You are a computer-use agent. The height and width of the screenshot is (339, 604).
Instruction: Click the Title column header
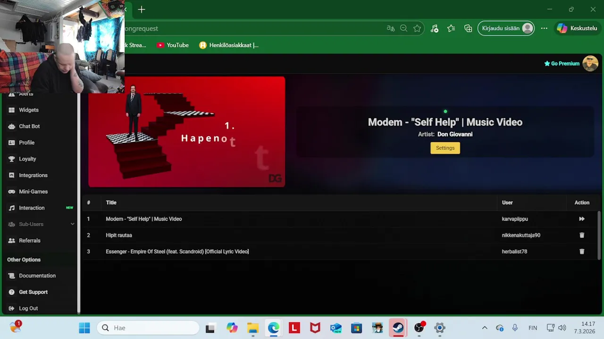(111, 202)
